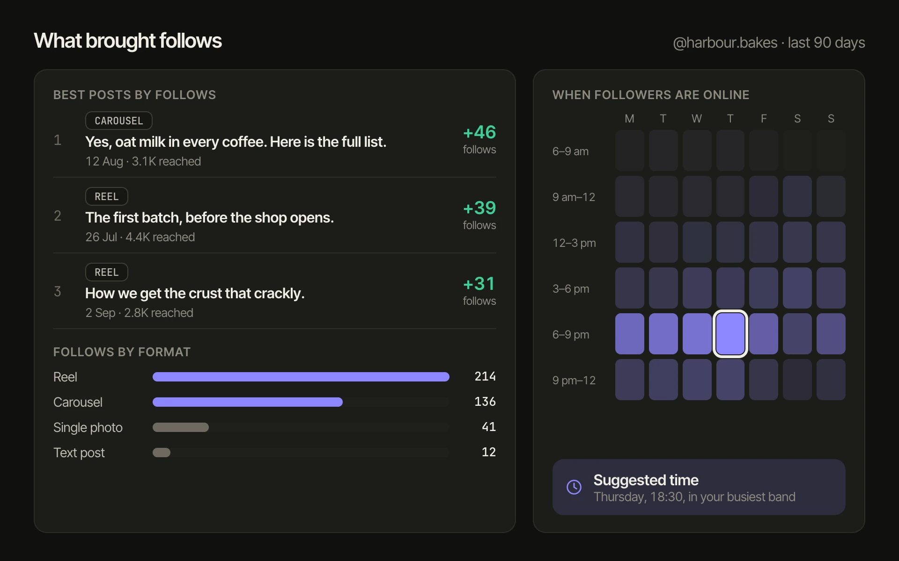The image size is (899, 561).
Task: Click the 'WHEN FOLLOWERS ARE ONLINE' heading
Action: coord(651,95)
